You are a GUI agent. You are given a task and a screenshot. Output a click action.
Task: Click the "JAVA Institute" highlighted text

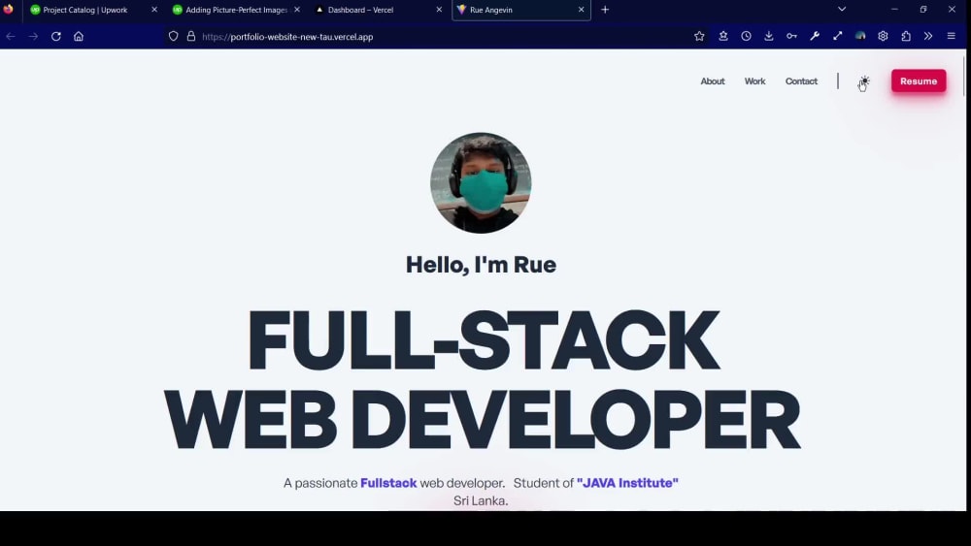pos(627,483)
